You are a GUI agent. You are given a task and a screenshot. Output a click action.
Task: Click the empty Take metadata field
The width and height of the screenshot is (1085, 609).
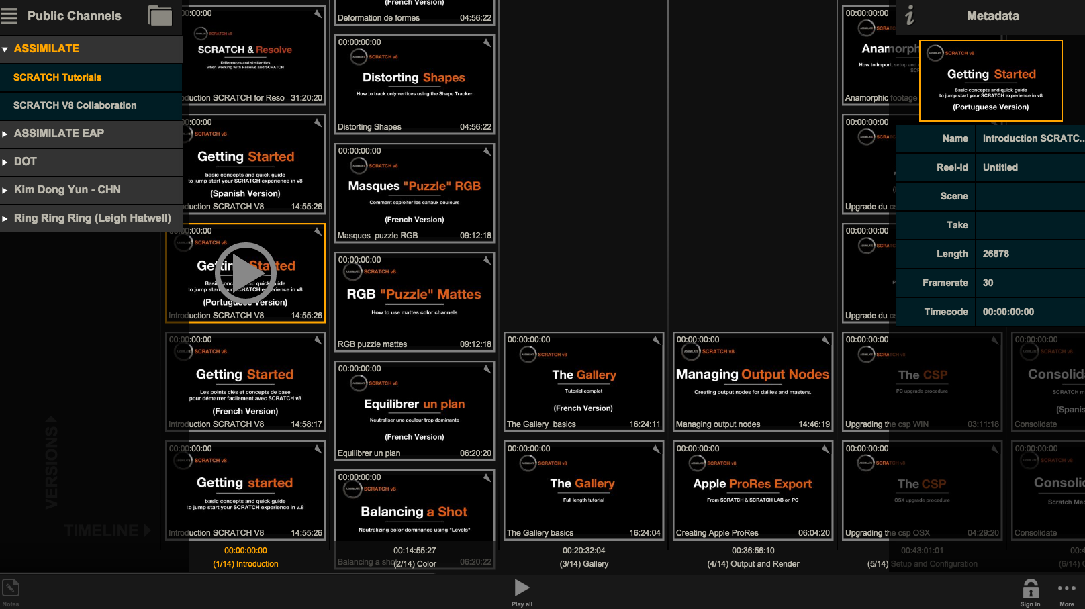1031,226
